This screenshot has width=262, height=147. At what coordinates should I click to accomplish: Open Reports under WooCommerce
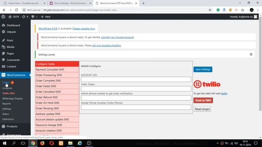point(7,104)
